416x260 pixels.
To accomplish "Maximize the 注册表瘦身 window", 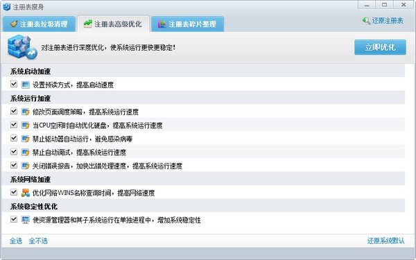I will pyautogui.click(x=384, y=5).
